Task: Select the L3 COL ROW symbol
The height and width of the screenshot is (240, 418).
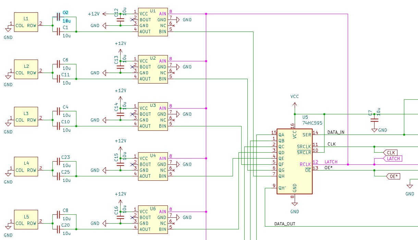Action: click(x=26, y=117)
